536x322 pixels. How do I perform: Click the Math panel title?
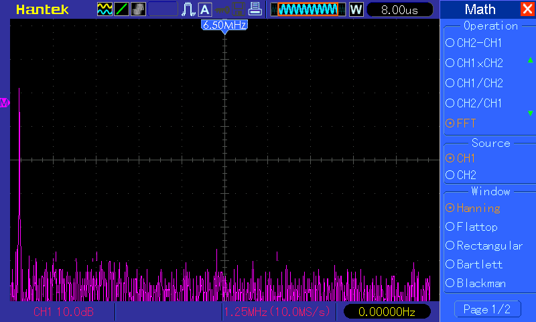pos(480,9)
